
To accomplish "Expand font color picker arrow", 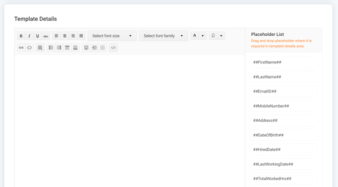I will click(x=203, y=36).
